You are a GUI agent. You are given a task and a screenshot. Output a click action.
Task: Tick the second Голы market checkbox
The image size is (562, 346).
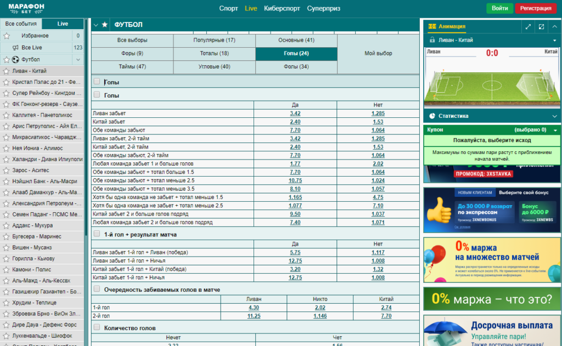(97, 94)
